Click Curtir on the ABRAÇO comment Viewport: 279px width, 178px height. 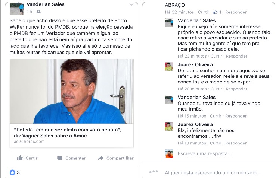click(204, 12)
